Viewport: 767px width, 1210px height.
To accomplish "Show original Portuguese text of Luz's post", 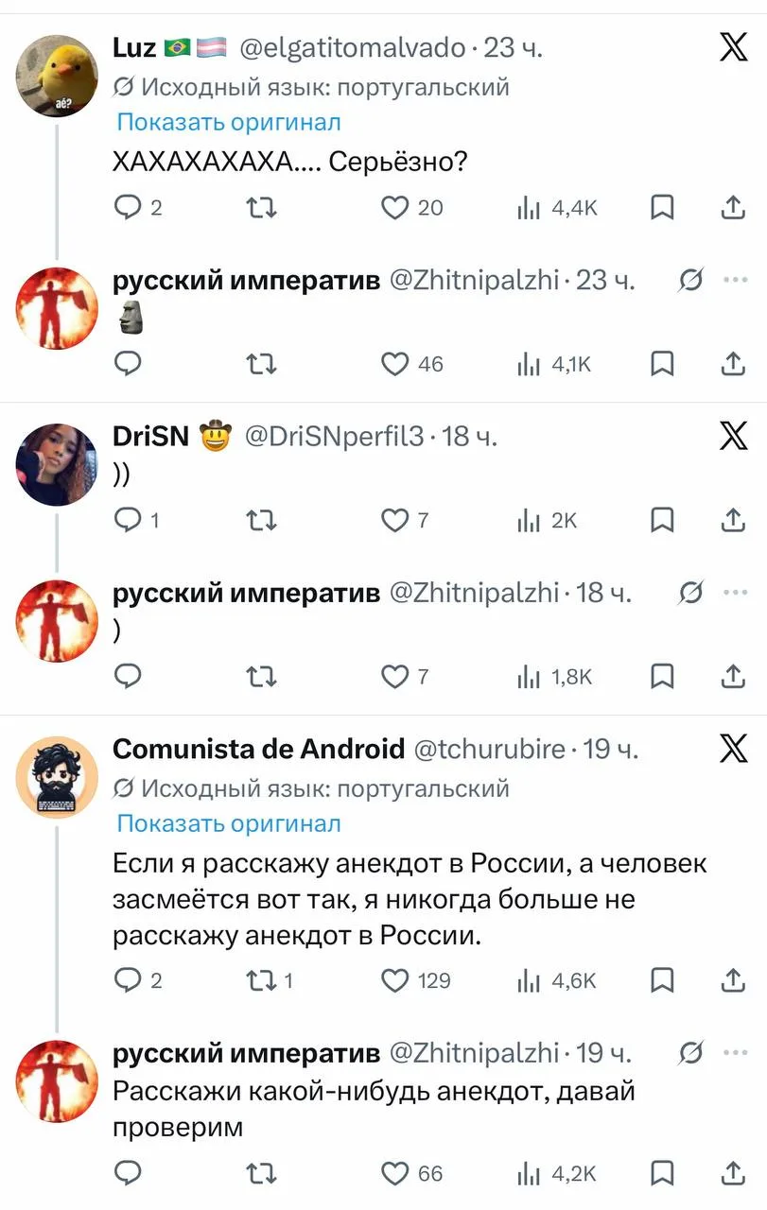I will click(228, 122).
